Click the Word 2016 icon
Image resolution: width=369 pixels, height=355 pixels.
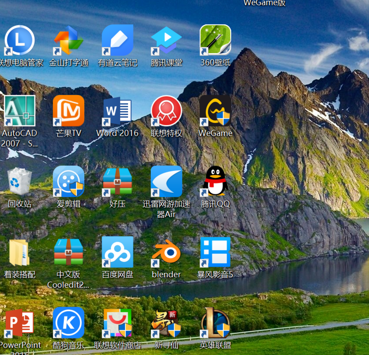click(x=118, y=112)
